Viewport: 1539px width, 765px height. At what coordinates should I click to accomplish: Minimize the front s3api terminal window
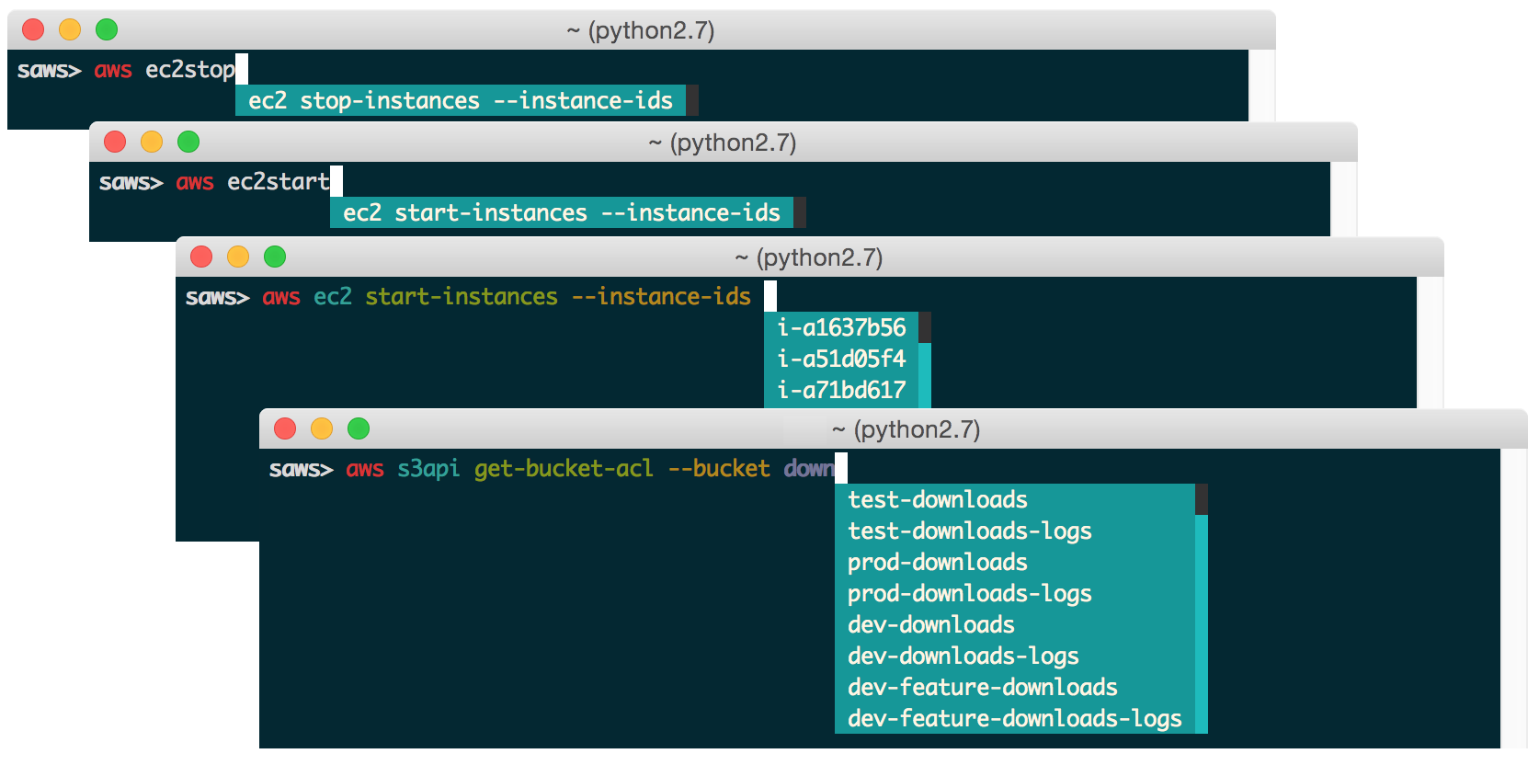322,428
